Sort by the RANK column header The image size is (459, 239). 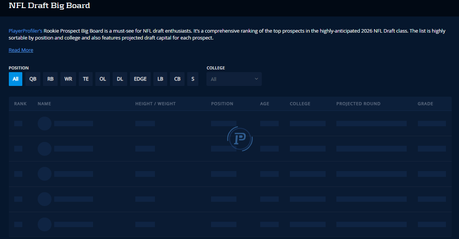20,104
